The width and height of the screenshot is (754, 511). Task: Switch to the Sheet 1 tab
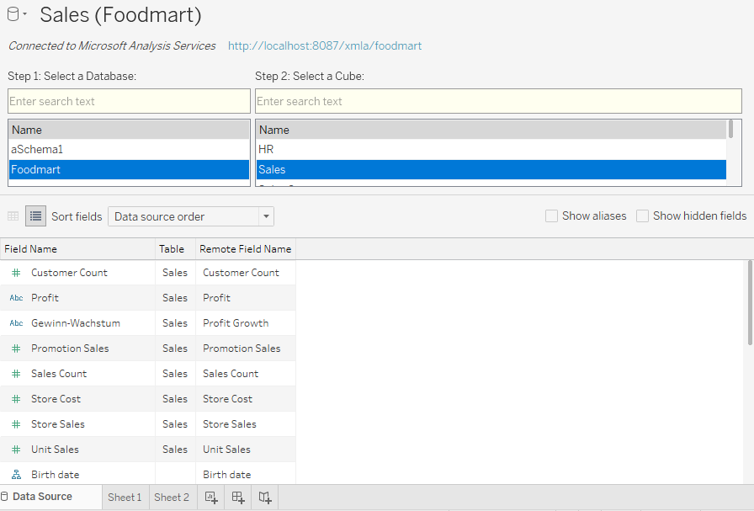125,497
